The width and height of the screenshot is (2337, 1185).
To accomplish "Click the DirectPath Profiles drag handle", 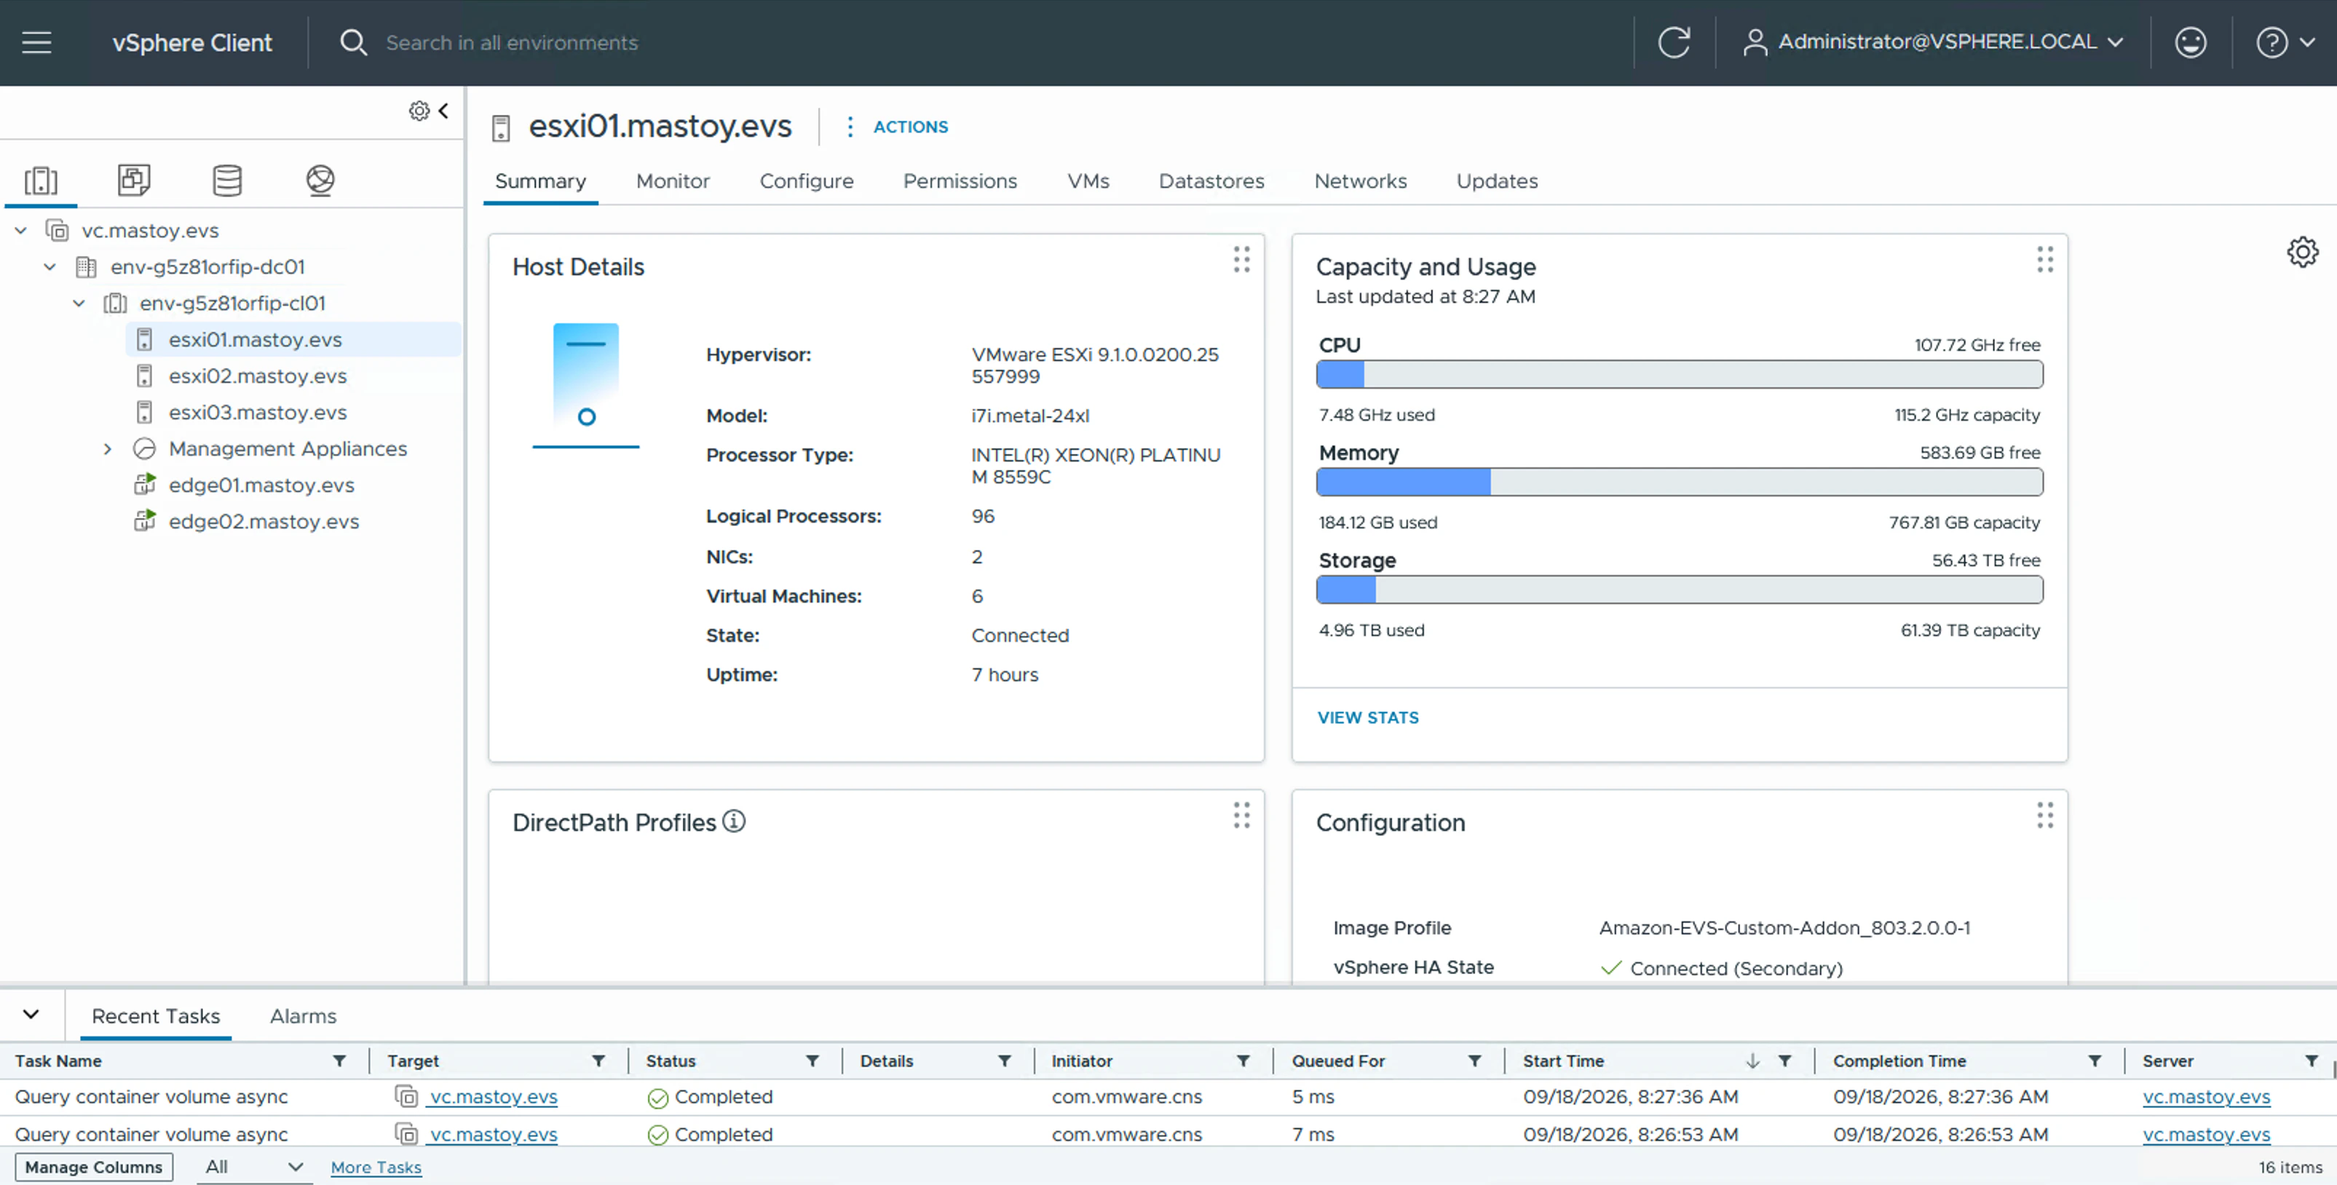I will pos(1241,815).
